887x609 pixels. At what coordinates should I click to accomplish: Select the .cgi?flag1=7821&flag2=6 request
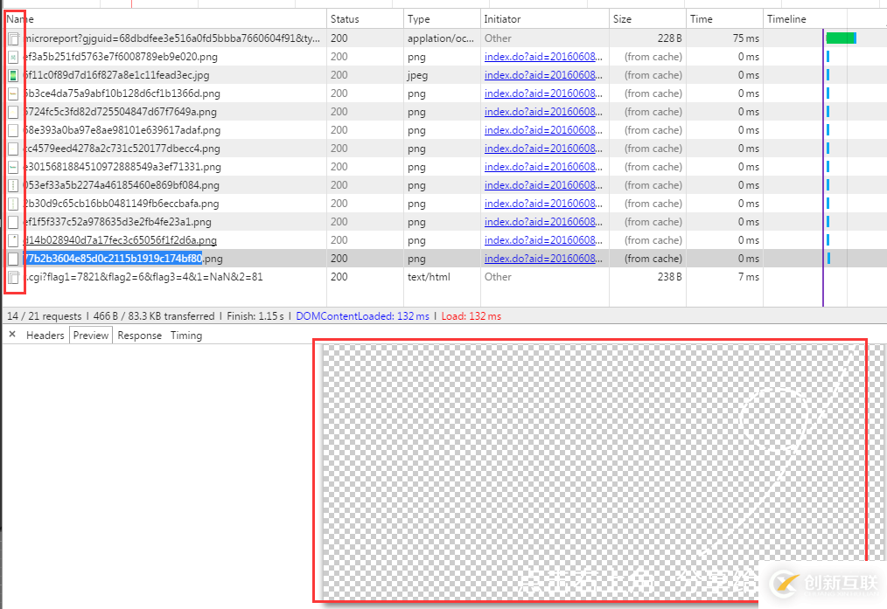[143, 277]
